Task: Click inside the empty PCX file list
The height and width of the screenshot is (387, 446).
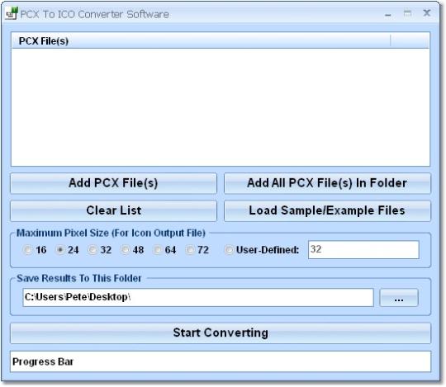Action: point(221,107)
